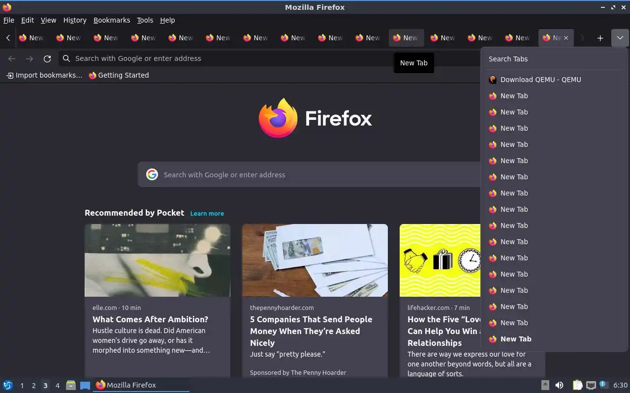Open the Edit menu
The height and width of the screenshot is (393, 630).
[27, 20]
